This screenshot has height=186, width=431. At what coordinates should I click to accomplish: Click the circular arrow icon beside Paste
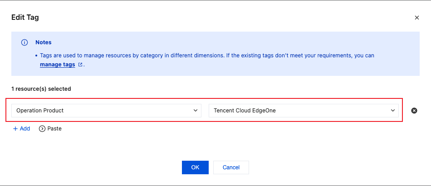click(42, 129)
